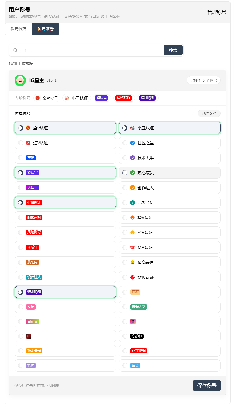Click the blue check 社区之星 badge icon
This screenshot has width=234, height=410.
[x=133, y=143]
